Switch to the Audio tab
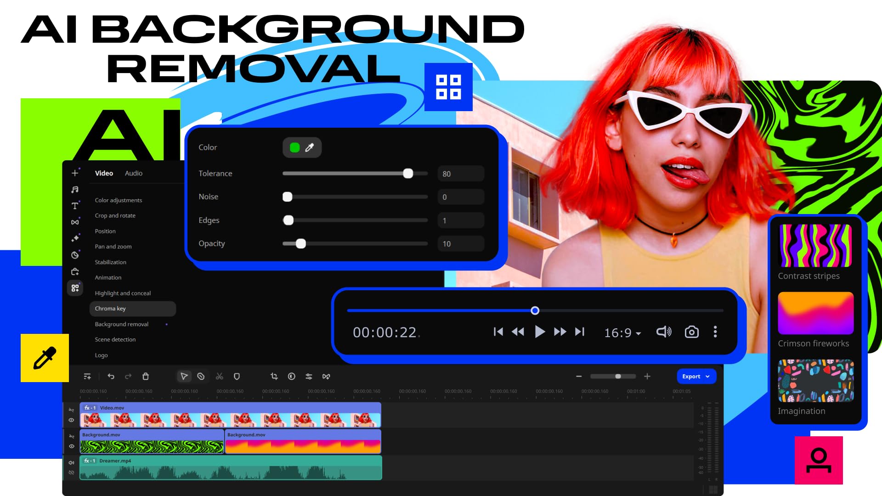This screenshot has width=882, height=496. 133,173
